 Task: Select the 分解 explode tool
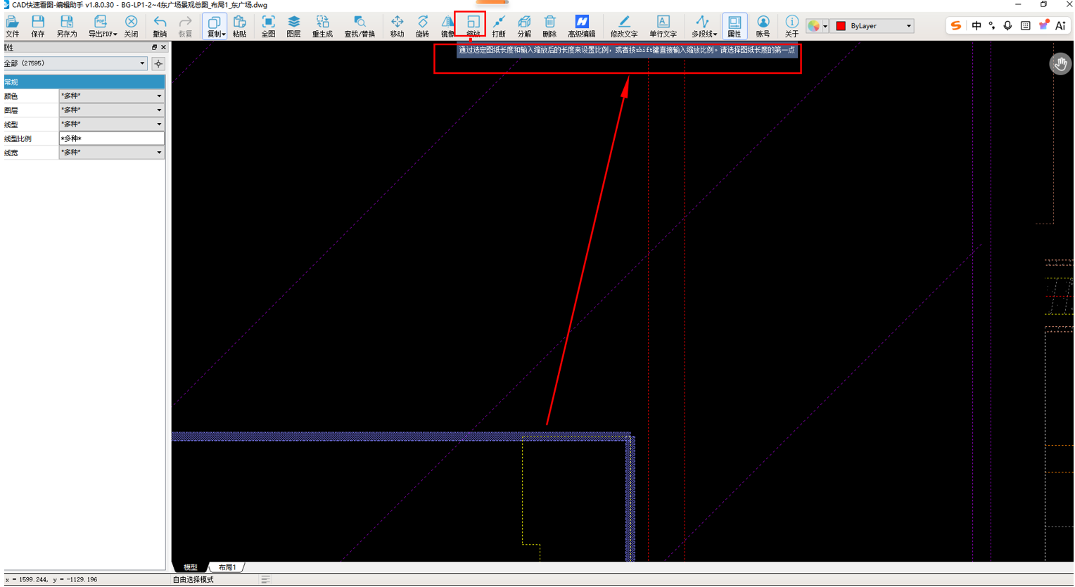point(524,26)
